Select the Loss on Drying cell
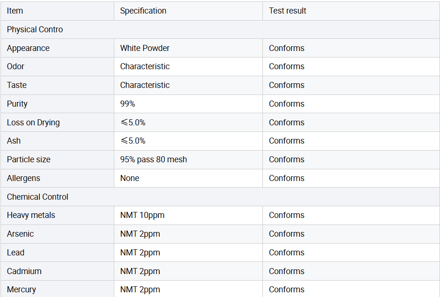Image resolution: width=440 pixels, height=297 pixels. pos(33,123)
